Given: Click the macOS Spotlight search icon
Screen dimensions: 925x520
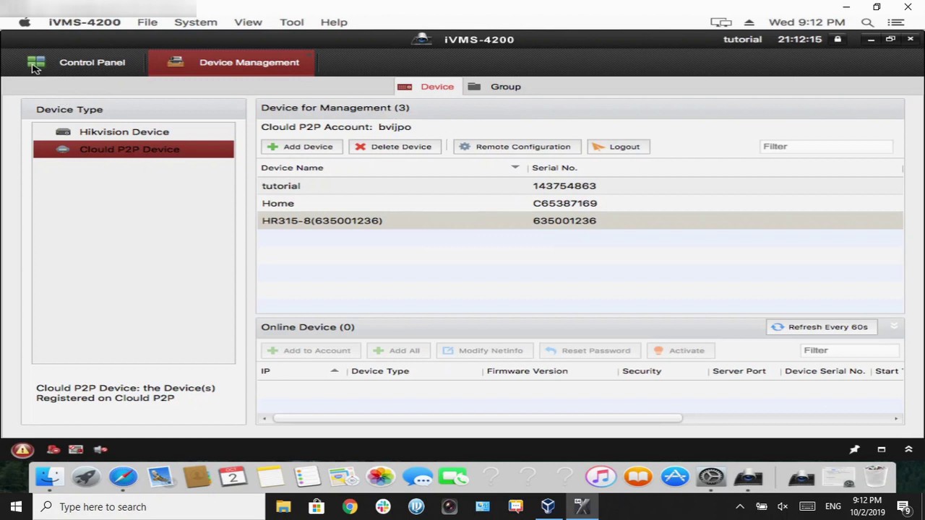Looking at the screenshot, I should (867, 22).
